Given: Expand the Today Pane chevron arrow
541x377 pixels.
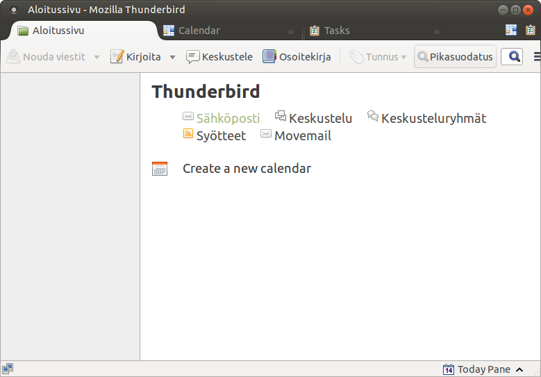Looking at the screenshot, I should click(x=519, y=370).
